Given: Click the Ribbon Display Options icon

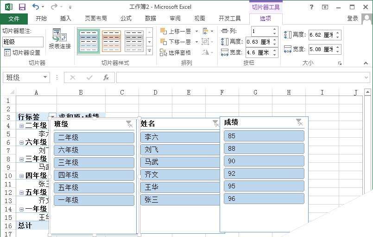Looking at the screenshot, I should pos(325,7).
